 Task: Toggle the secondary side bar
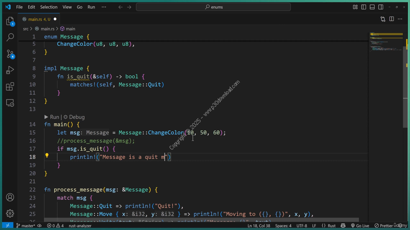381,7
